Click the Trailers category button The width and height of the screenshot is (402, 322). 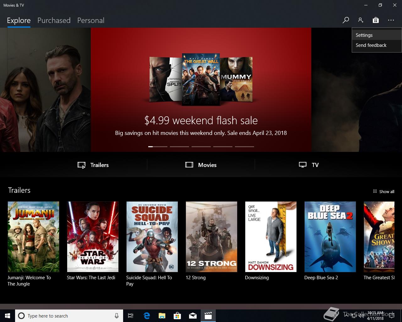93,165
